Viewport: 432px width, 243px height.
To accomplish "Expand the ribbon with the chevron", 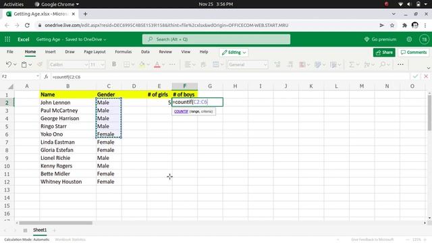I will pyautogui.click(x=429, y=68).
